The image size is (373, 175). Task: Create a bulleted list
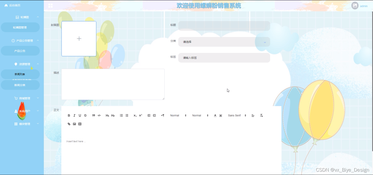click(x=127, y=116)
